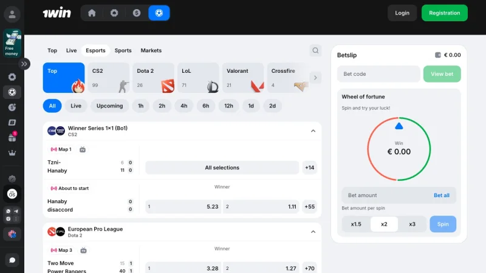Viewport: 486px width, 273px height.
Task: Select the Live filter chip
Action: pos(75,106)
